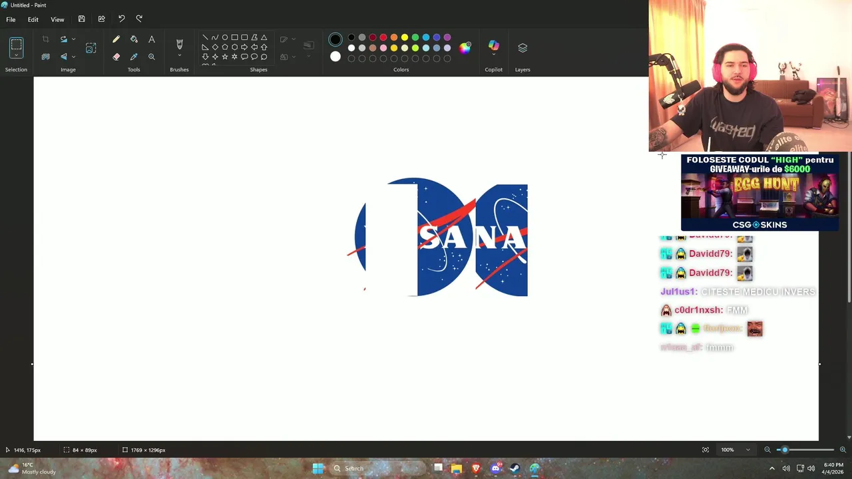Choose the Right arrow shape
Viewport: 852px width, 479px height.
[244, 47]
